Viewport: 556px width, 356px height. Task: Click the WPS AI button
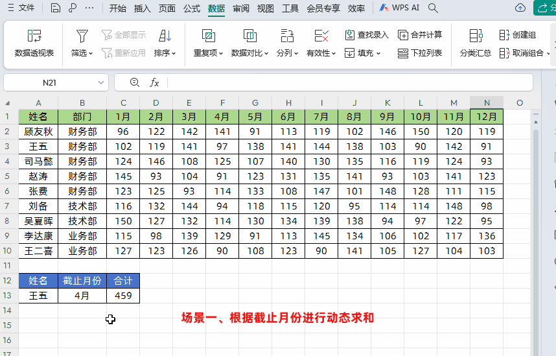pyautogui.click(x=399, y=8)
